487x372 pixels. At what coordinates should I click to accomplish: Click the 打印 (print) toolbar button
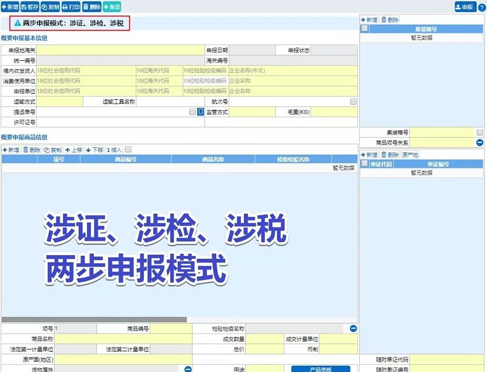(71, 7)
